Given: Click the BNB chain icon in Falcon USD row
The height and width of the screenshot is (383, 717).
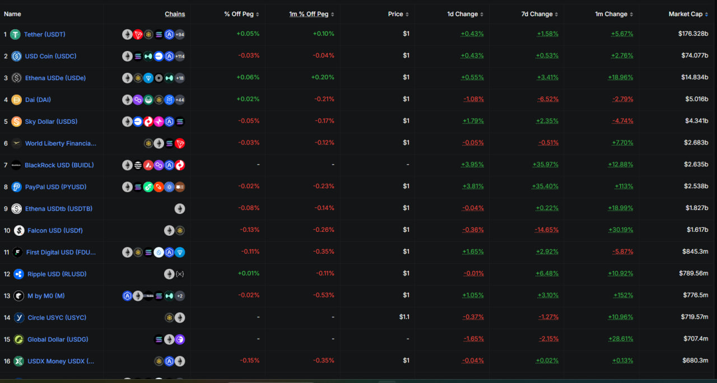Looking at the screenshot, I should (x=180, y=231).
